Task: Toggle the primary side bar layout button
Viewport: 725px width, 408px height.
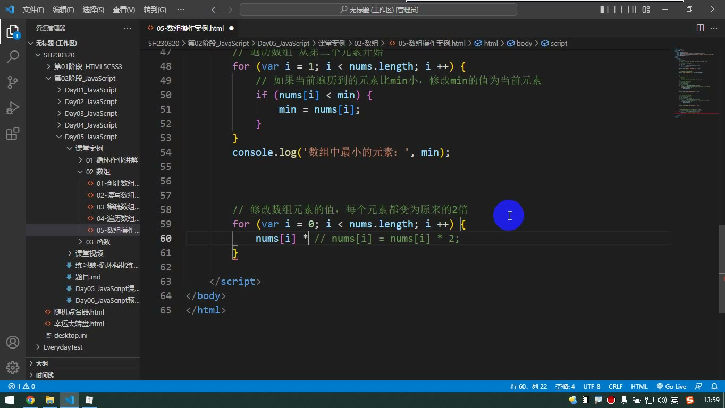Action: (x=604, y=10)
